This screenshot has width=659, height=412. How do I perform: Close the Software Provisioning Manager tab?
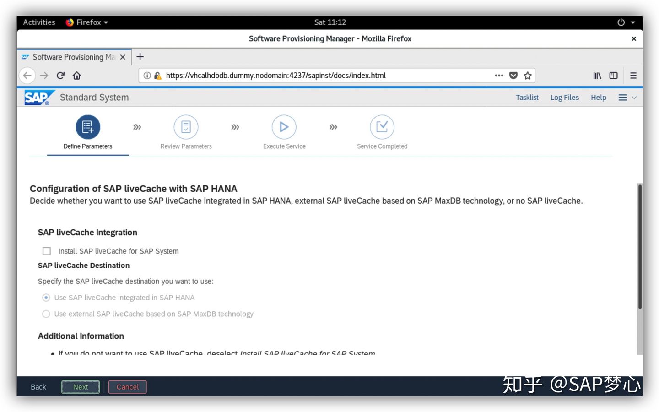click(123, 57)
